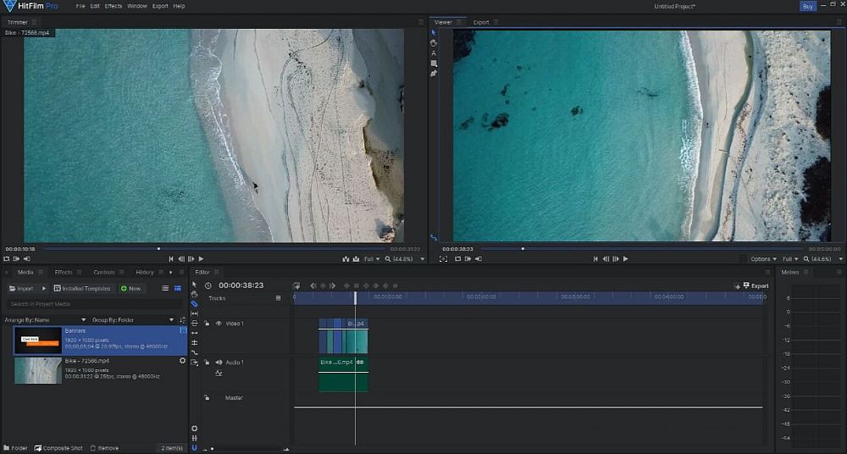The height and width of the screenshot is (454, 847).
Task: Click the settings gear on Bike - 72566.mp4
Action: pyautogui.click(x=182, y=361)
